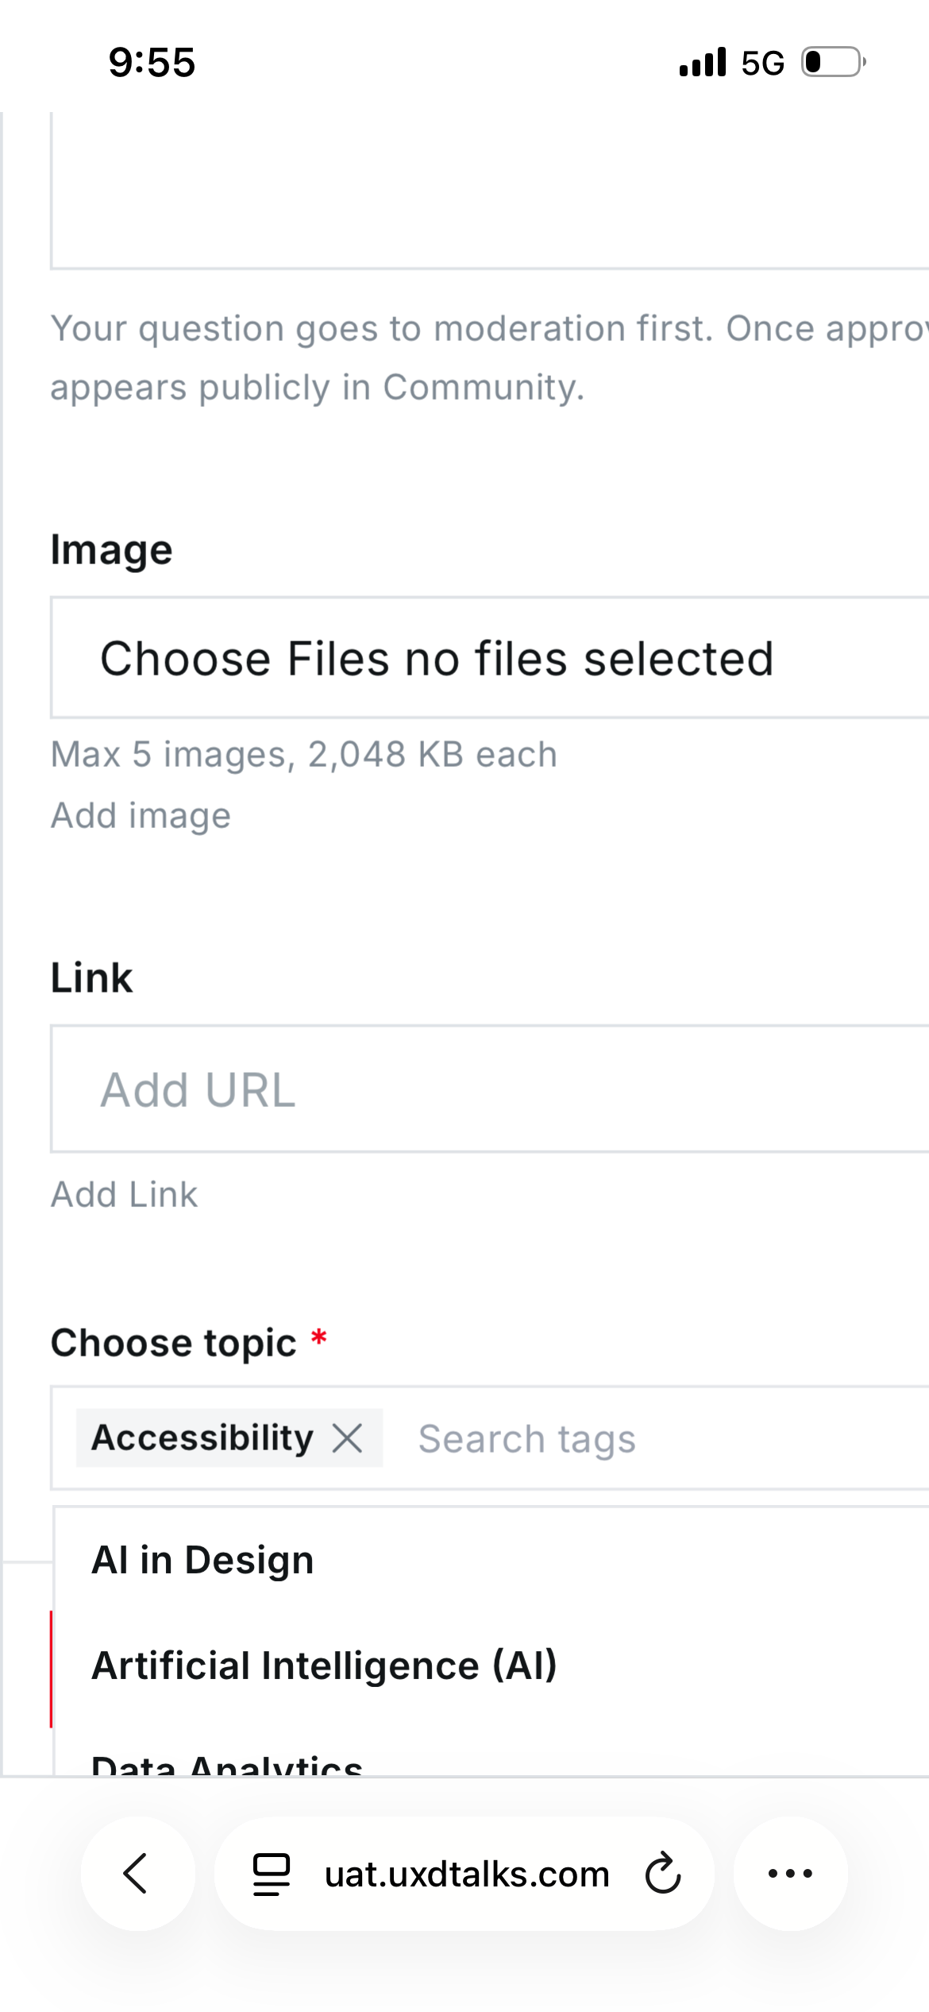The width and height of the screenshot is (929, 2012).
Task: Tap the cellular signal bars icon
Action: point(703,62)
